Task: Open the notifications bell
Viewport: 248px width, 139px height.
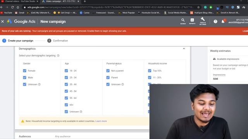Action: tap(223, 22)
